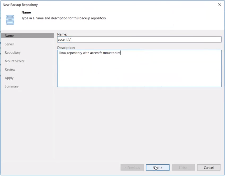The height and width of the screenshot is (176, 225).
Task: Close the New Backup Repository dialog
Action: click(x=219, y=5)
